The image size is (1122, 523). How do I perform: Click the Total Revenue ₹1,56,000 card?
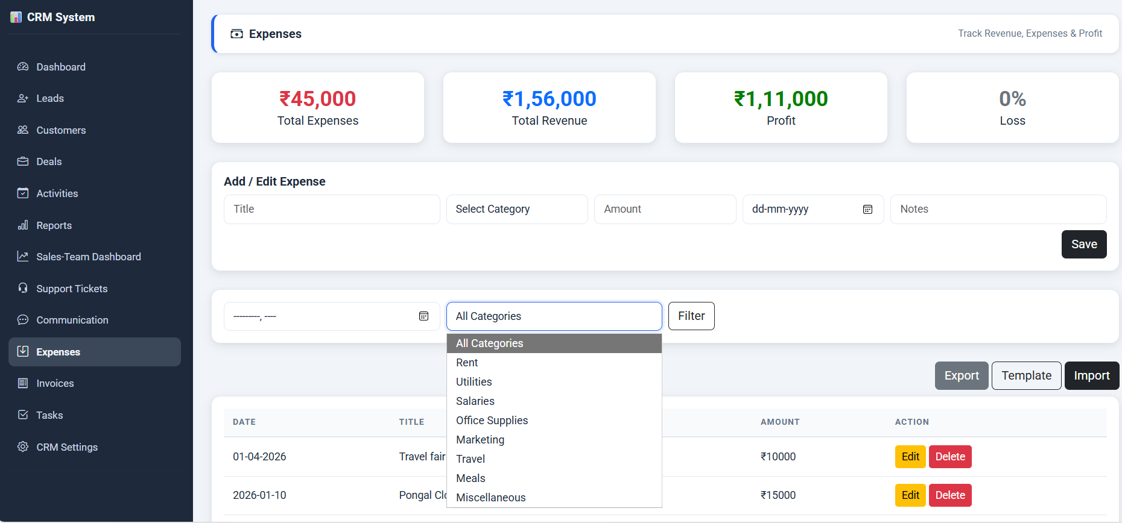pyautogui.click(x=550, y=108)
